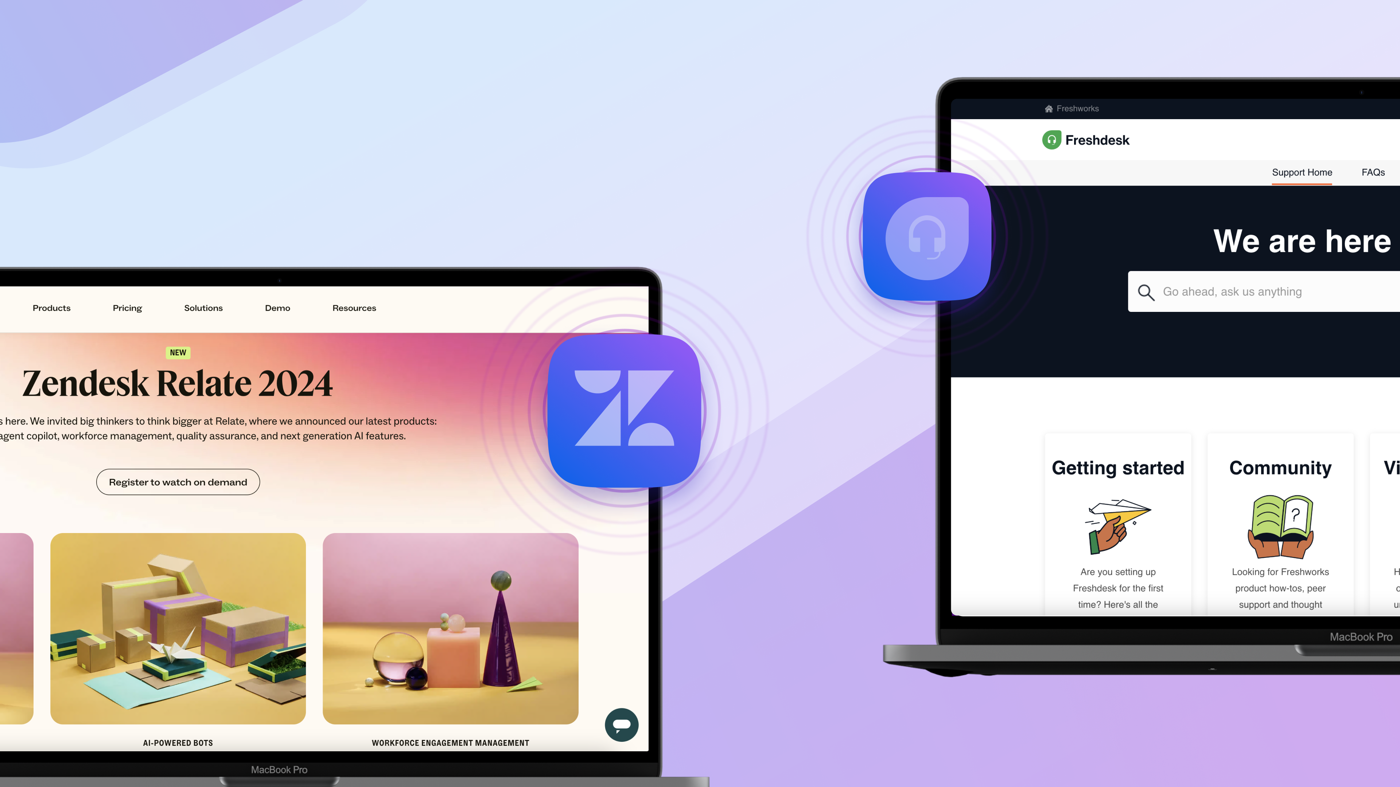Toggle the NEW badge on Zendesk Relate
The width and height of the screenshot is (1400, 787).
[x=177, y=352]
